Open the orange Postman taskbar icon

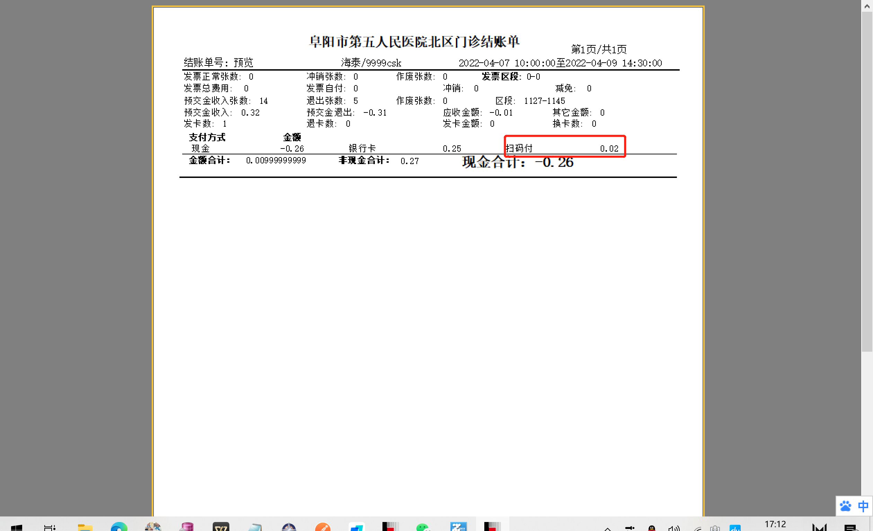pos(323,528)
